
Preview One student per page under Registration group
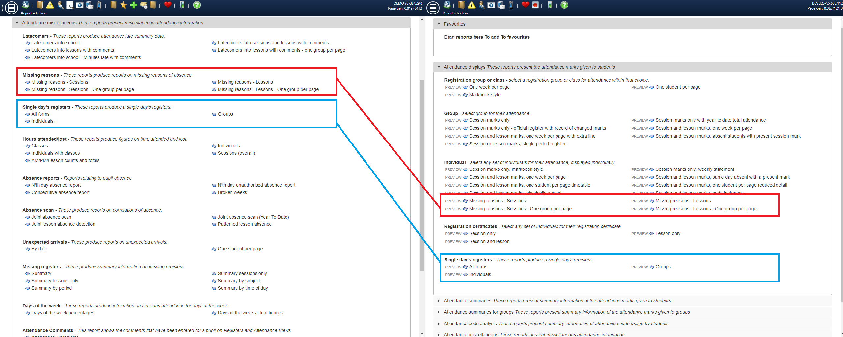639,87
